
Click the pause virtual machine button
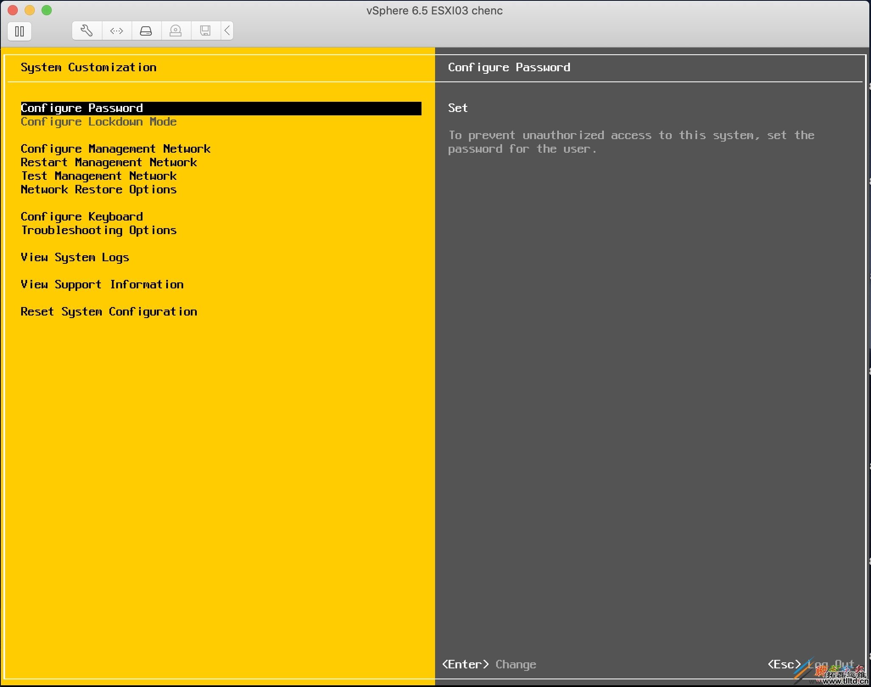tap(20, 31)
